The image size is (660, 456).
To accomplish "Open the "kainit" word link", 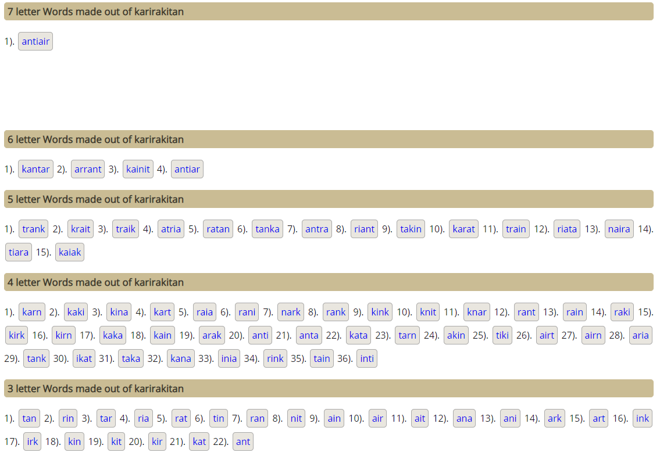I will pos(138,169).
